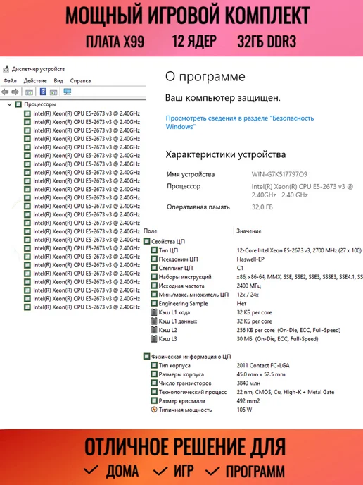Select the 45.0 mm x 52.5 mm value

tap(261, 374)
